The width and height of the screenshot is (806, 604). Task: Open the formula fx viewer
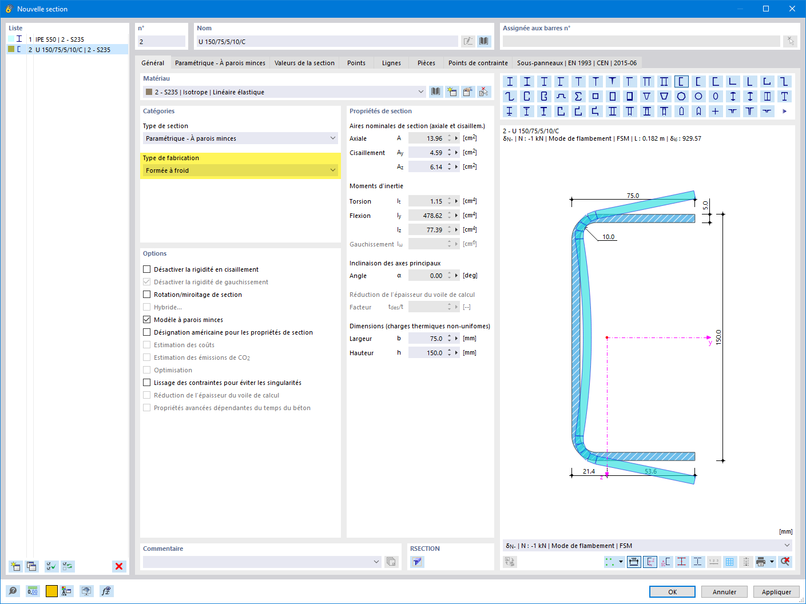click(106, 591)
